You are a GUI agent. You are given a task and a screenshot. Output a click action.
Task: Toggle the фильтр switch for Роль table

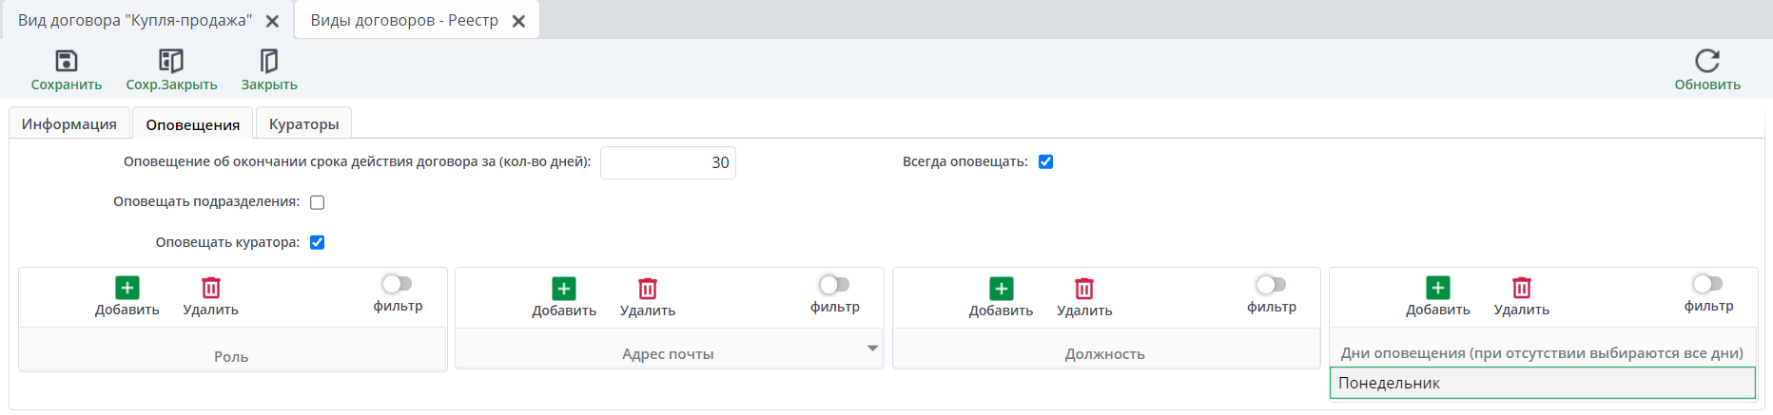(x=397, y=283)
